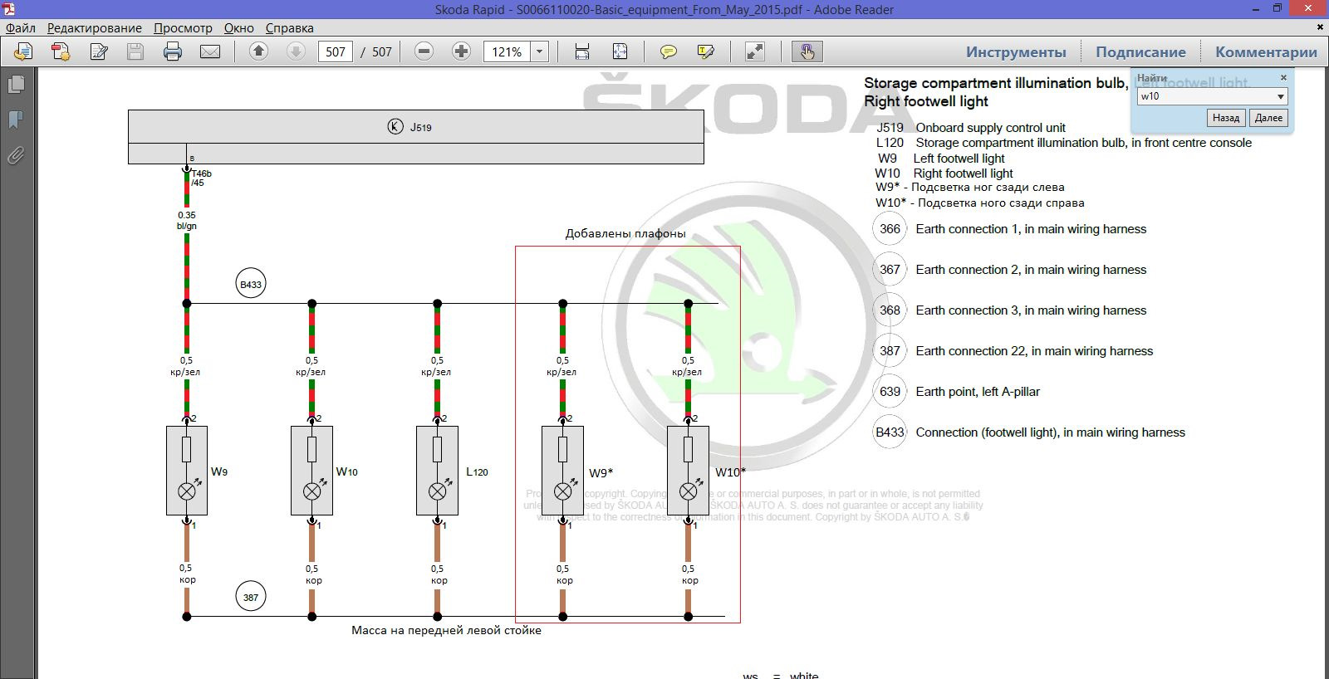The height and width of the screenshot is (679, 1329).
Task: Zoom in with the plus button
Action: click(x=461, y=51)
